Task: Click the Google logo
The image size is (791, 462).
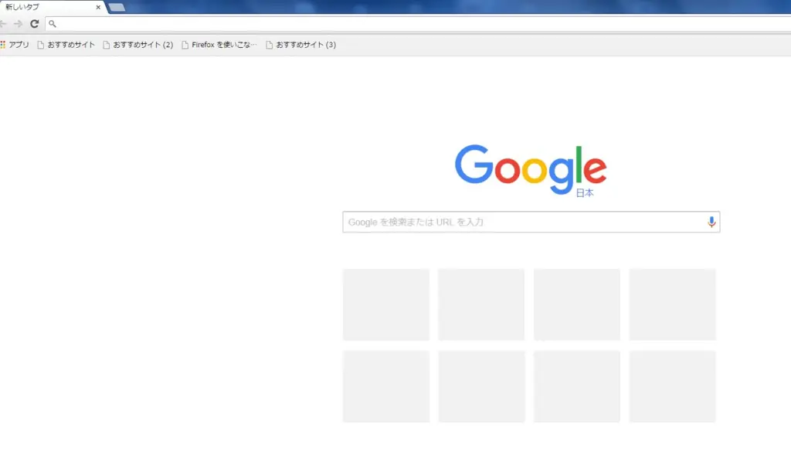Action: [x=531, y=170]
